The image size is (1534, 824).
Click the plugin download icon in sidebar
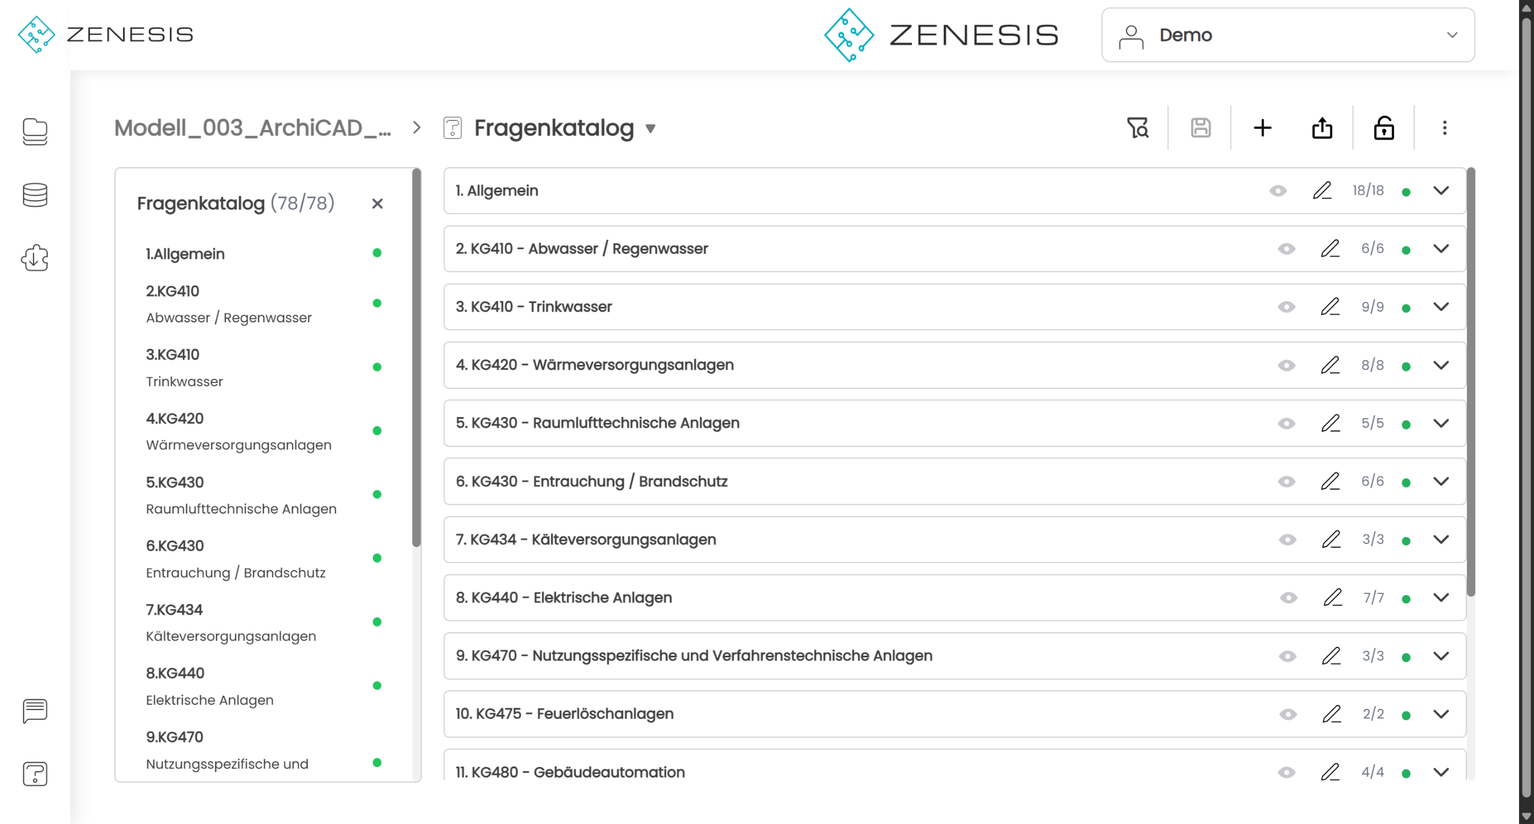tap(35, 258)
